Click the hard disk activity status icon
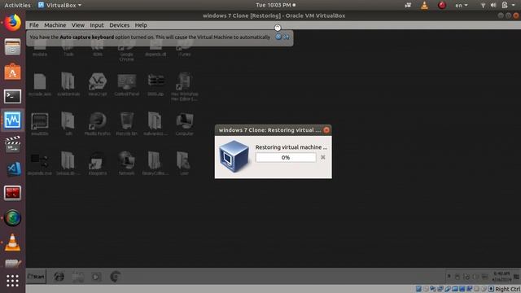This screenshot has width=521, height=293. 418,289
